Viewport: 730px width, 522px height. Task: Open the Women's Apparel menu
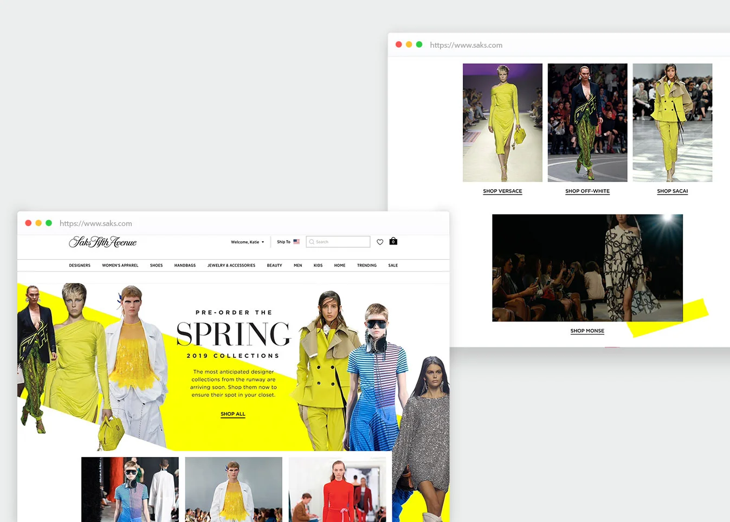[120, 266]
